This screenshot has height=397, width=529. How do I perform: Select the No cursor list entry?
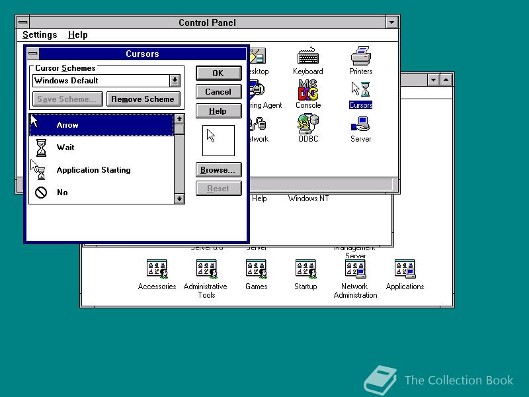click(x=102, y=193)
